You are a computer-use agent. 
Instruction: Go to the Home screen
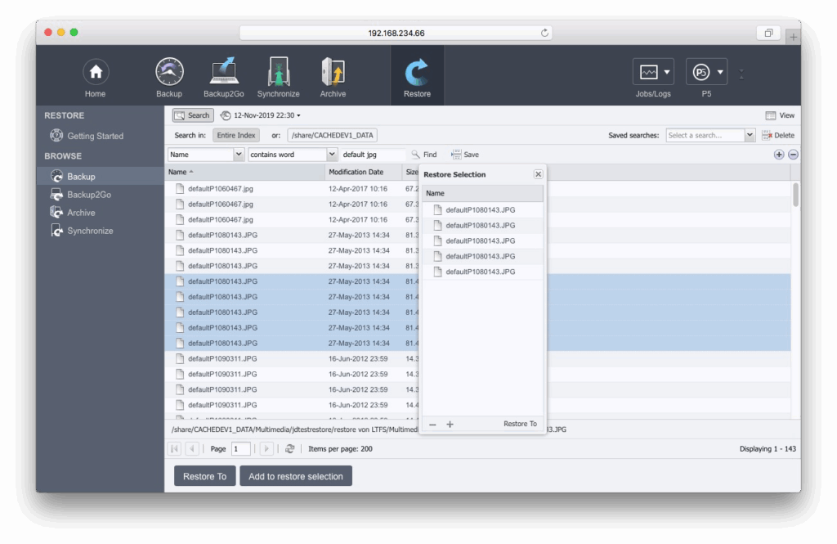(x=96, y=73)
